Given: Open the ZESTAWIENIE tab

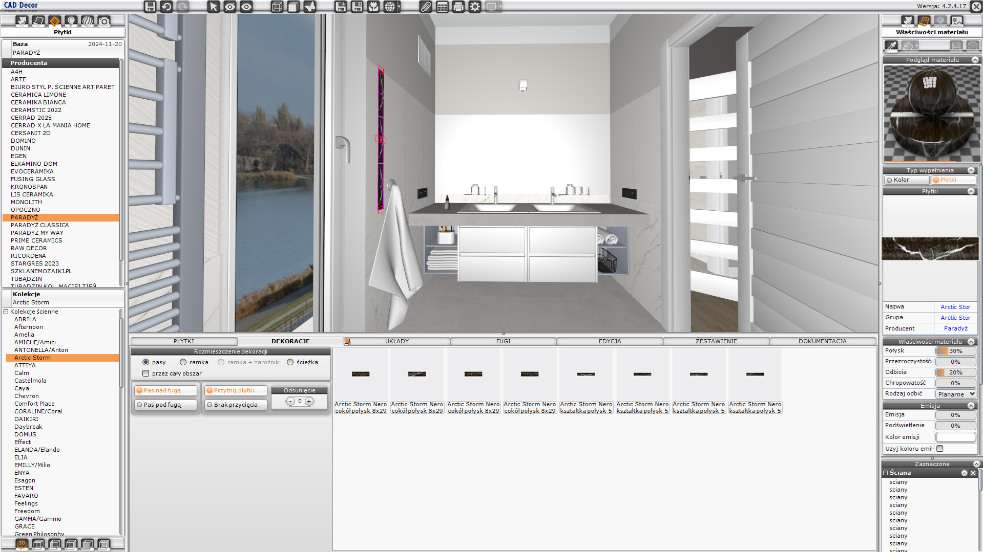Looking at the screenshot, I should point(716,341).
